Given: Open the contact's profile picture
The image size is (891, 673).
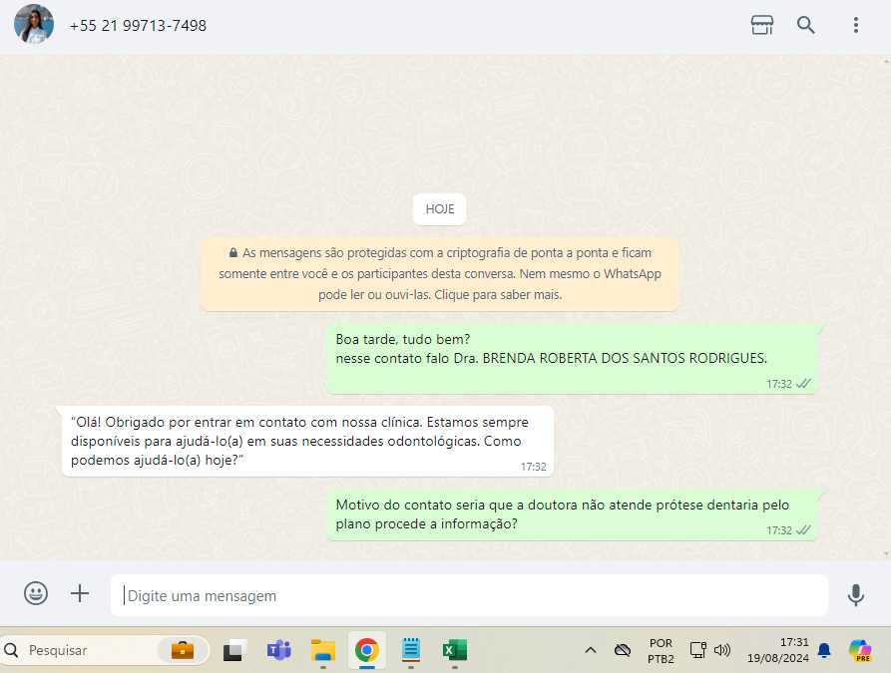Looking at the screenshot, I should tap(34, 25).
